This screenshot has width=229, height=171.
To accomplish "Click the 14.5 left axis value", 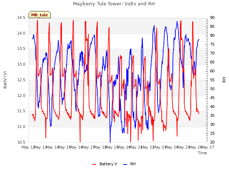I will click(x=21, y=18).
